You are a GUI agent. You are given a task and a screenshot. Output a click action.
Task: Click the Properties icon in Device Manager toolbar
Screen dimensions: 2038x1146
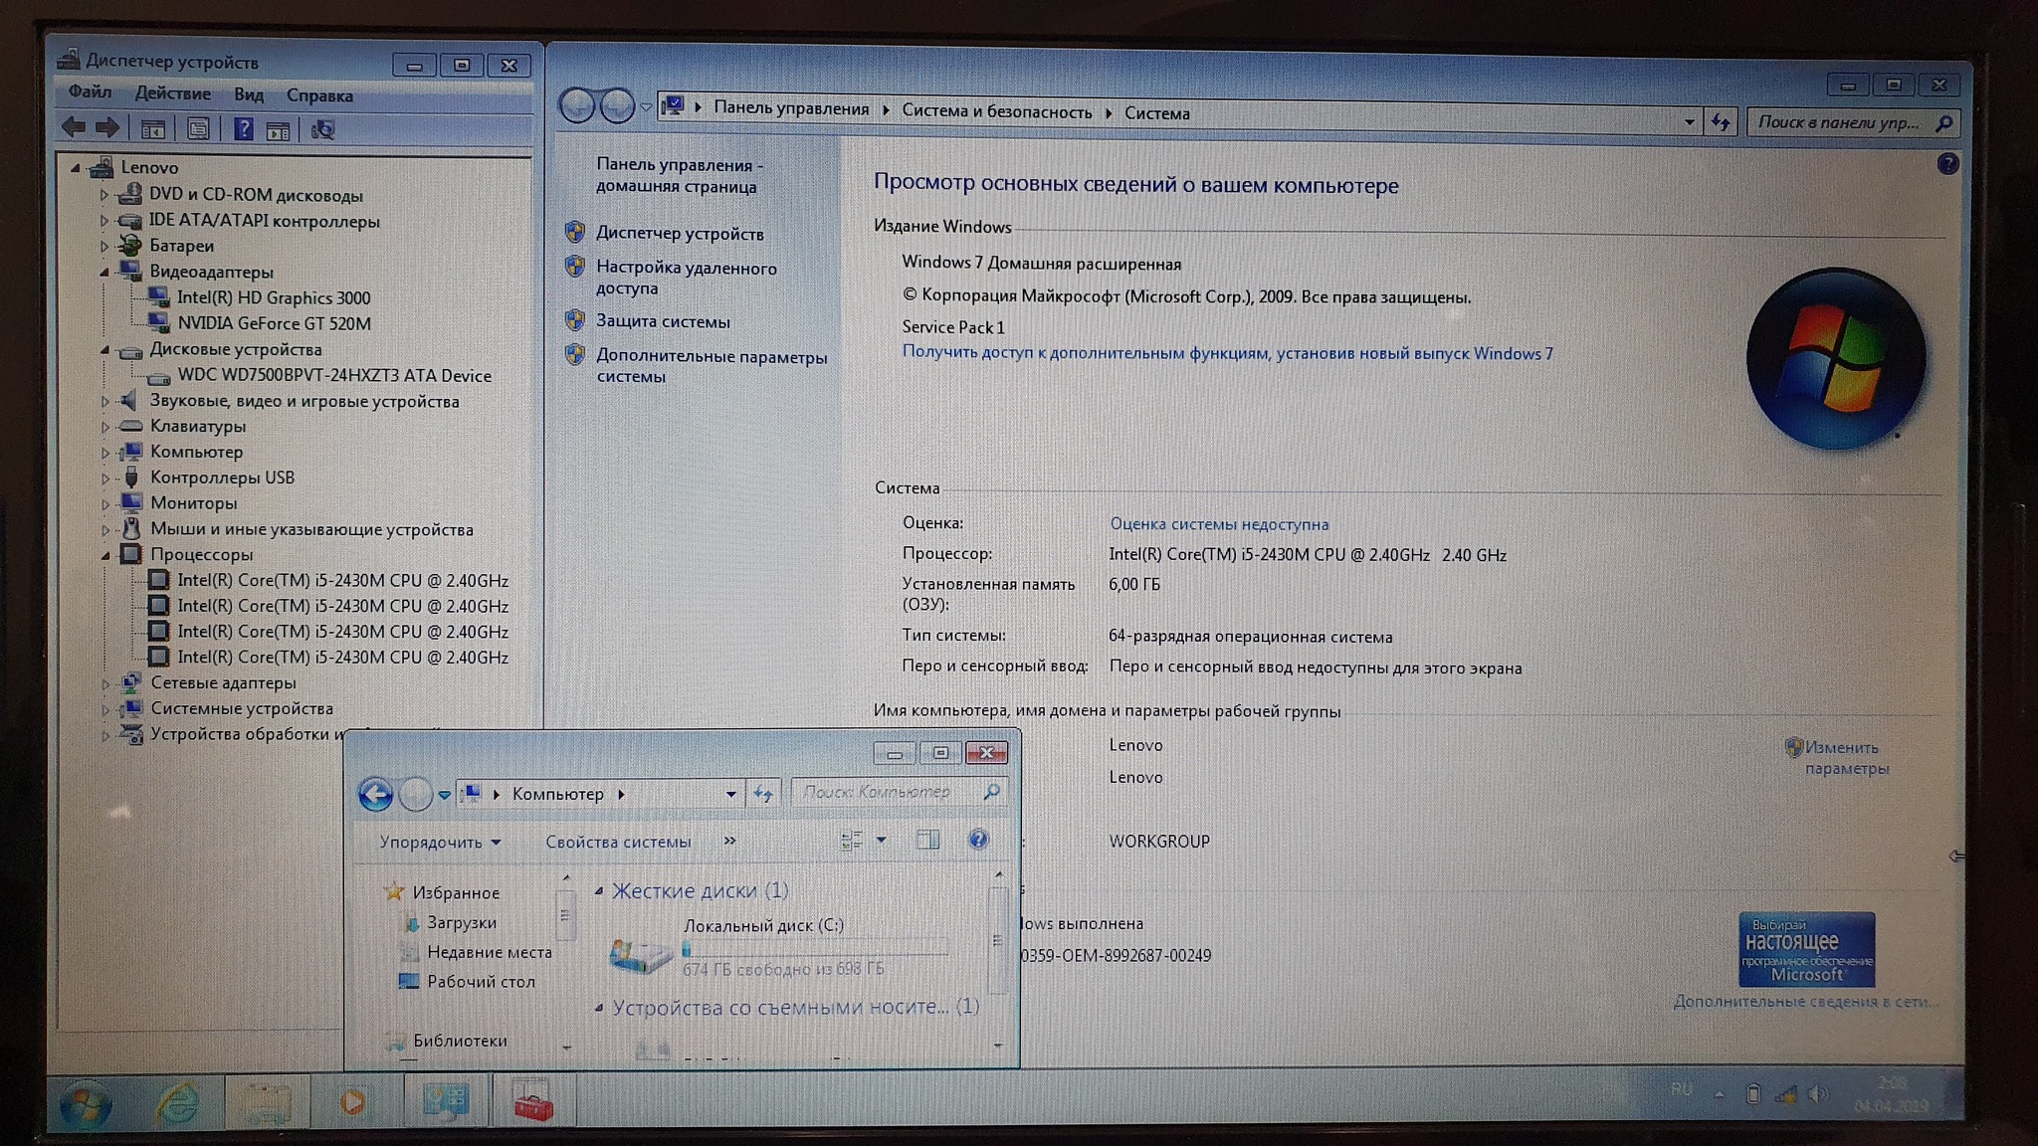(x=198, y=129)
